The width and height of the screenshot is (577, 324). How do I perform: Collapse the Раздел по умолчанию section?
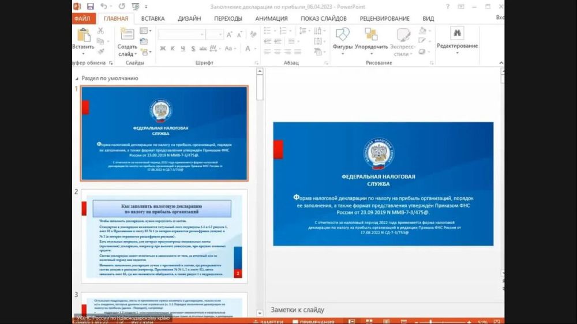(77, 78)
